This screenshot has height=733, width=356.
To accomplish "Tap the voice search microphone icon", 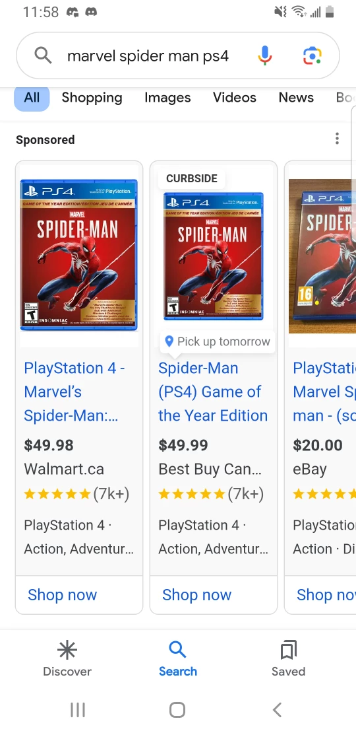I will 264,56.
